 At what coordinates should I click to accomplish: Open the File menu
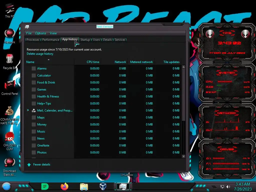coord(29,33)
